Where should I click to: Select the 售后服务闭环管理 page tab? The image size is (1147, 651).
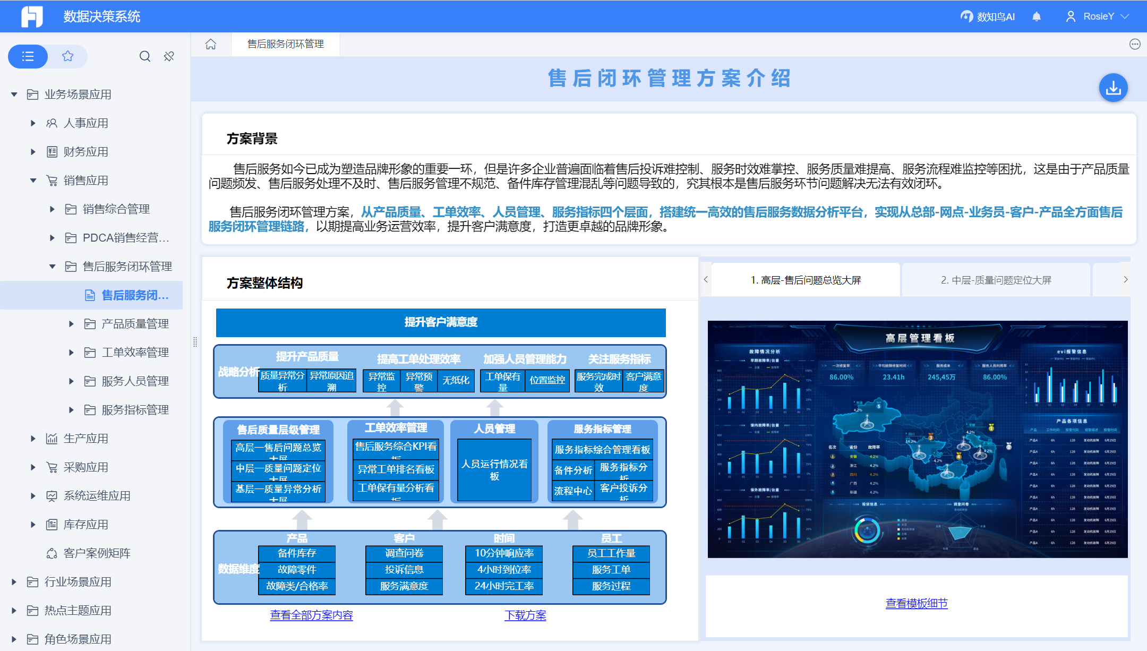286,44
